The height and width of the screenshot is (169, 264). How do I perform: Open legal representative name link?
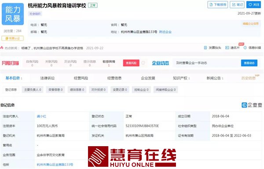pyautogui.click(x=41, y=116)
